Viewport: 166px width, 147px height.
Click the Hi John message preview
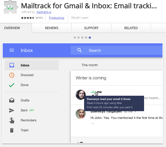(x=127, y=118)
